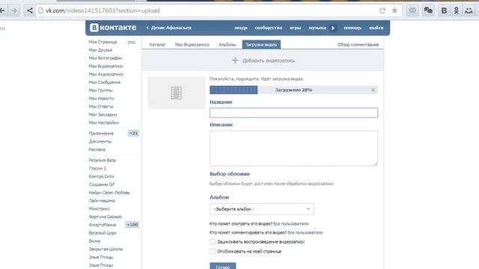
Task: Click the Загружено 28% progress bar
Action: pyautogui.click(x=293, y=90)
